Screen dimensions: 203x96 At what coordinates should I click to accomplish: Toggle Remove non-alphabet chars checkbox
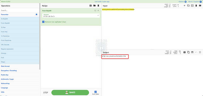pos(43,22)
